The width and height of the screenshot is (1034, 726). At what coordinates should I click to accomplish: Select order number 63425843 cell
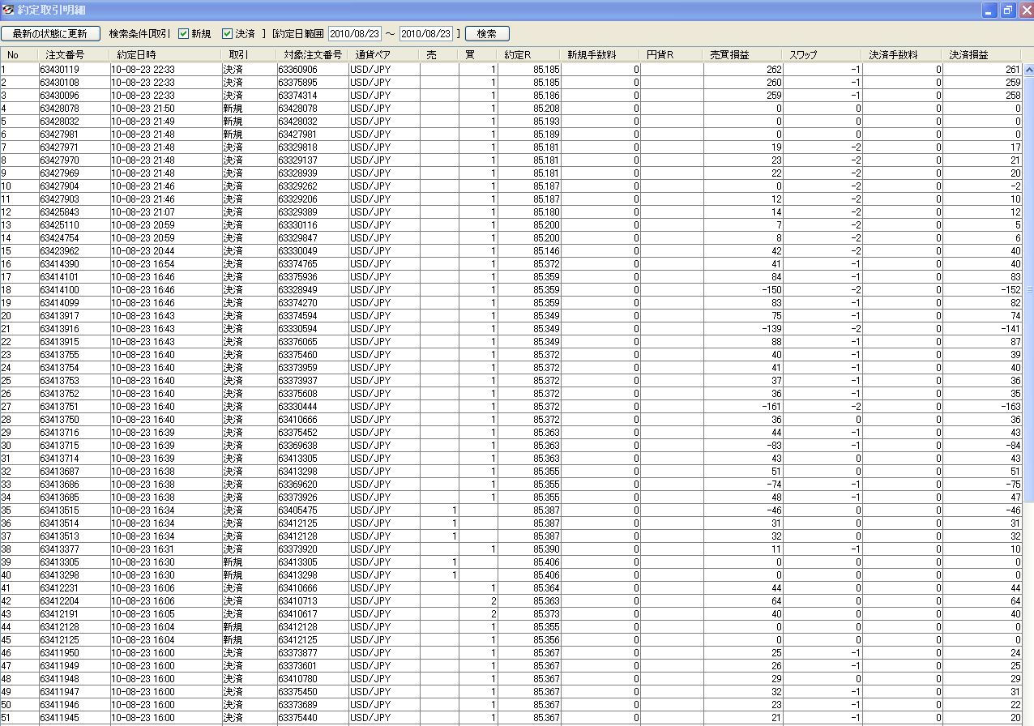point(74,212)
